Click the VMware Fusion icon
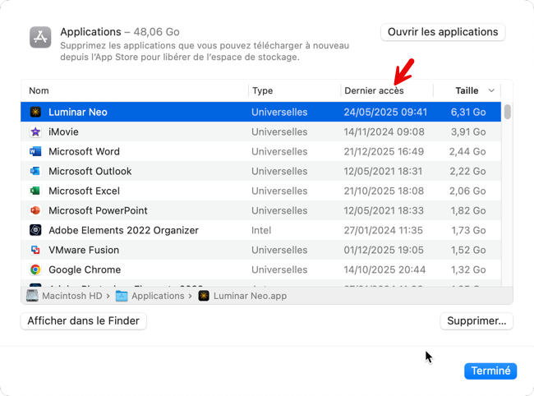The height and width of the screenshot is (396, 534). (35, 250)
